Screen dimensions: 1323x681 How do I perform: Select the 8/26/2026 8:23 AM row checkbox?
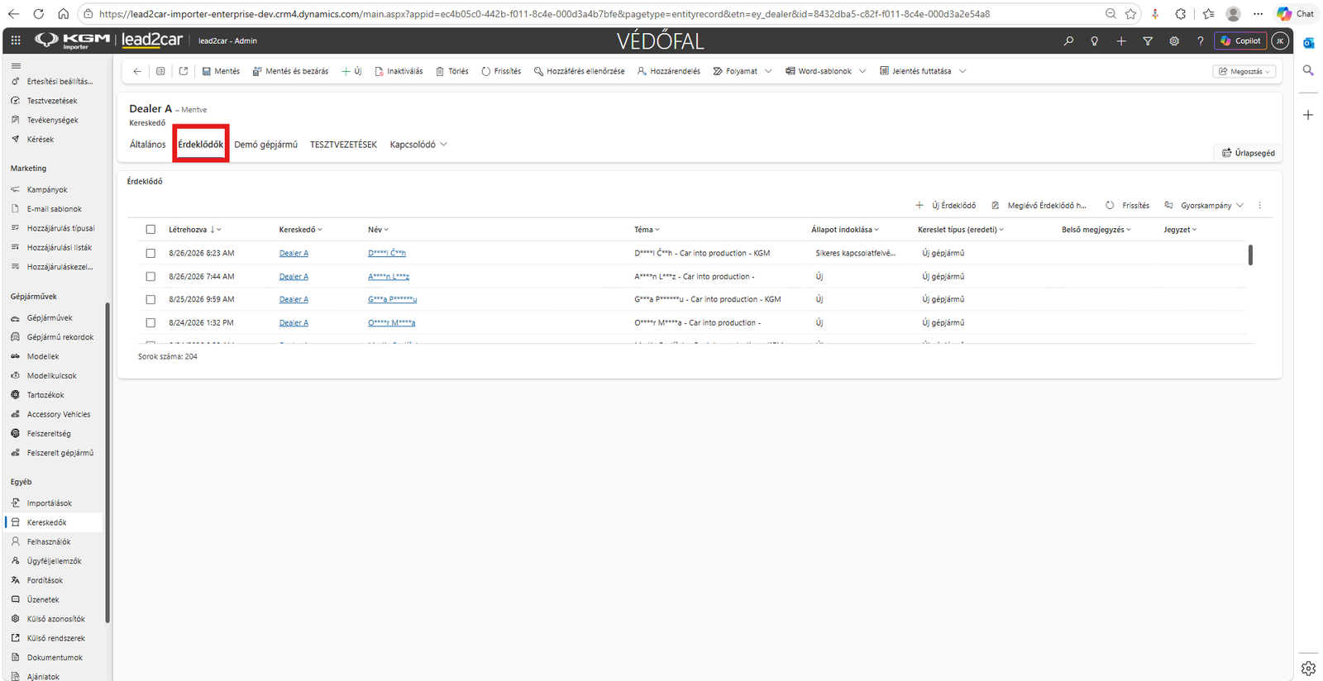pyautogui.click(x=150, y=253)
